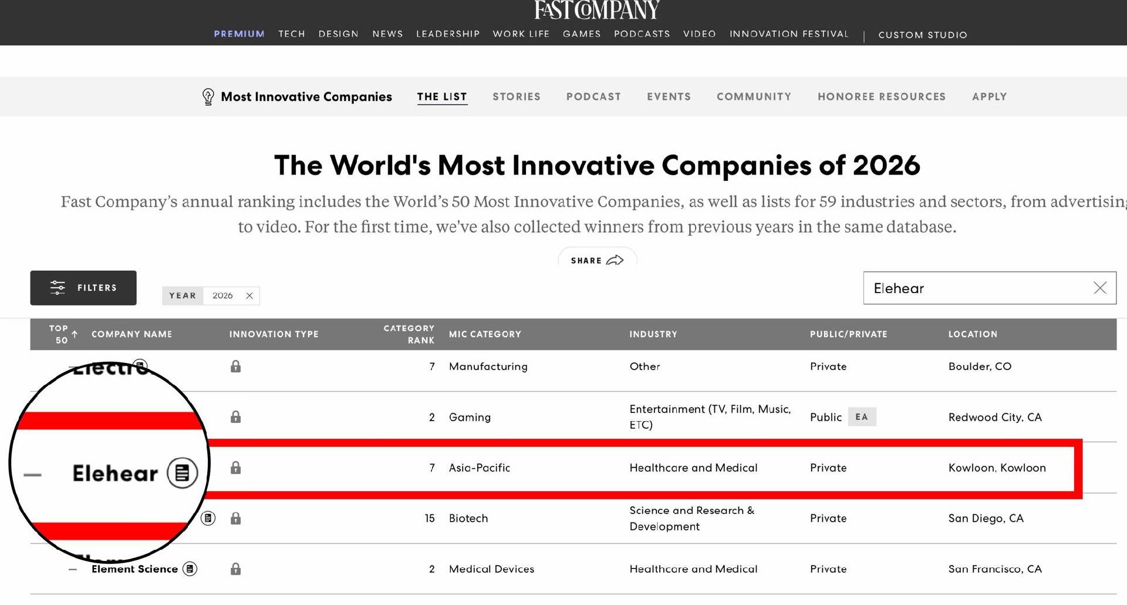The image size is (1127, 605).
Task: Open the Honoree Resources tab
Action: (881, 96)
